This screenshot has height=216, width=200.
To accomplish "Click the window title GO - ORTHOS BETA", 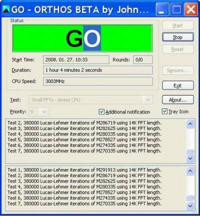I will (80, 10).
